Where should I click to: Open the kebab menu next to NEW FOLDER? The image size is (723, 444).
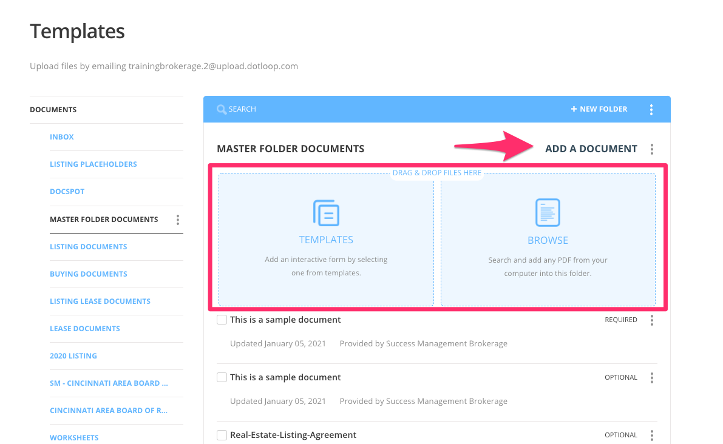[651, 109]
